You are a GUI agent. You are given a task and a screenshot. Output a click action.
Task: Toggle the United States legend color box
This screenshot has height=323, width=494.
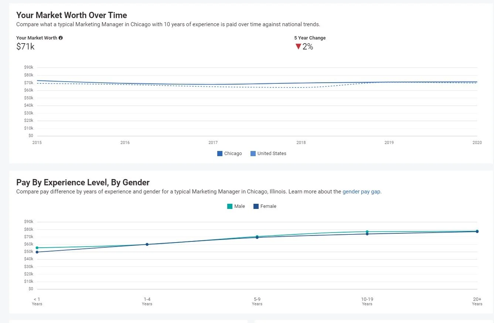click(x=253, y=154)
